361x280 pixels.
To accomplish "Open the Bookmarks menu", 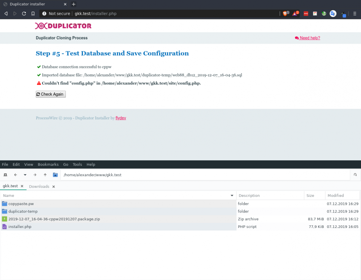I will (x=48, y=164).
